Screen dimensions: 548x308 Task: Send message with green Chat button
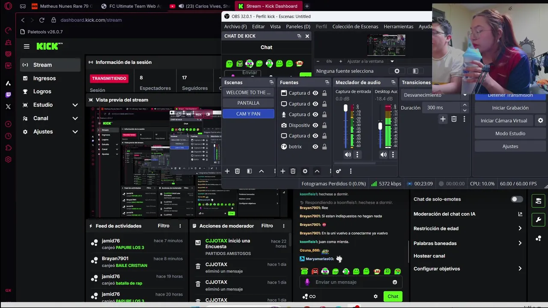(x=393, y=296)
